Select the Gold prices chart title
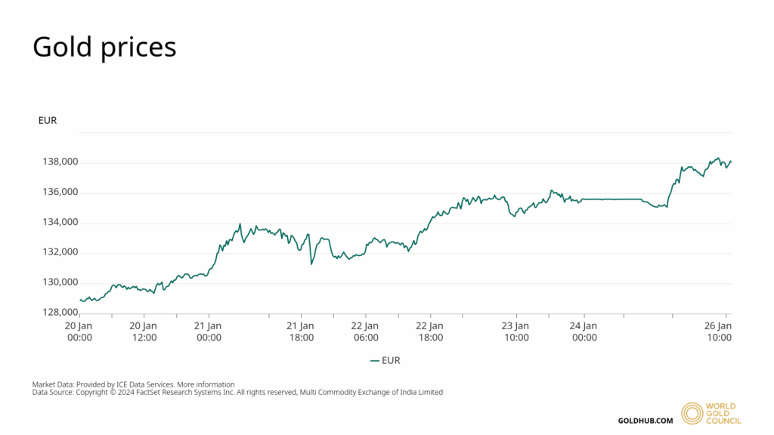Image resolution: width=774 pixels, height=435 pixels. [104, 47]
